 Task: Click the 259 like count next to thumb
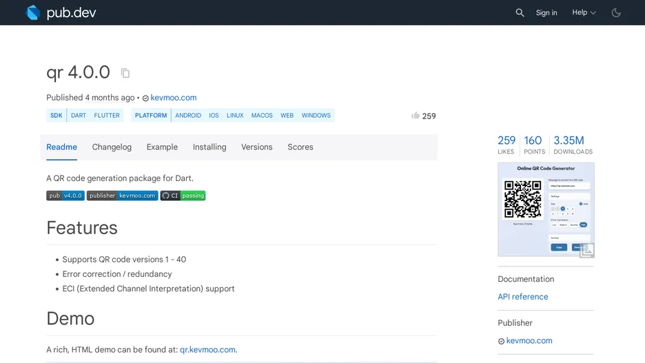[429, 116]
